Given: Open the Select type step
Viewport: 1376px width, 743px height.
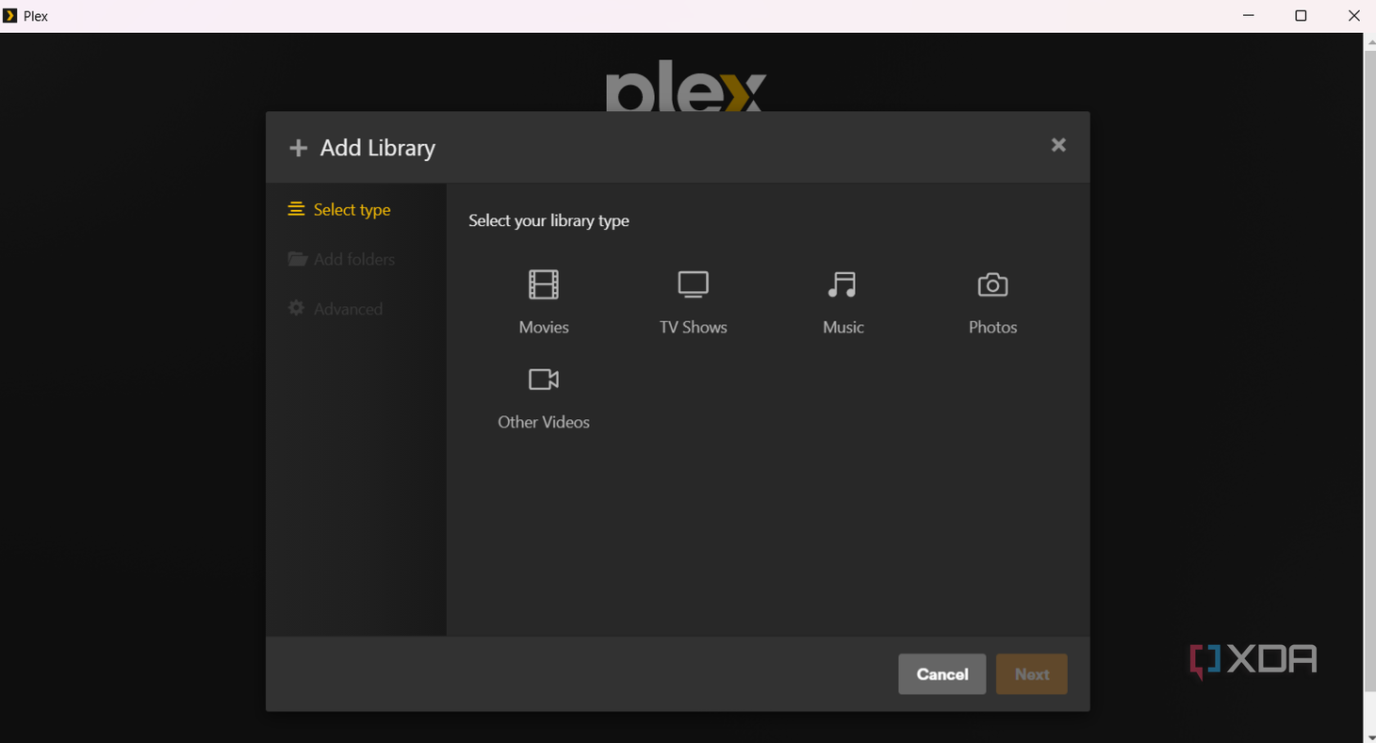Looking at the screenshot, I should (x=339, y=210).
